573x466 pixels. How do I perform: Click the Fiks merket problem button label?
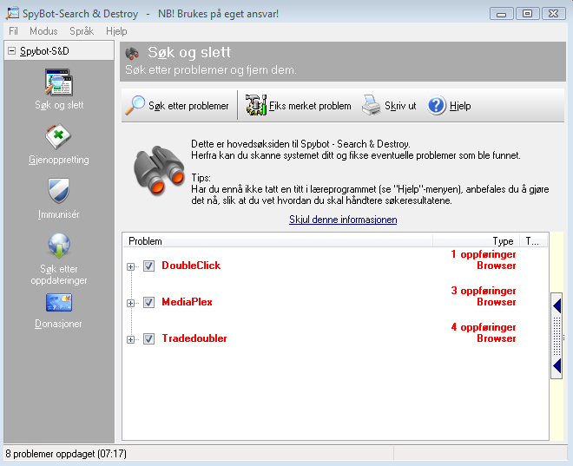pos(310,106)
